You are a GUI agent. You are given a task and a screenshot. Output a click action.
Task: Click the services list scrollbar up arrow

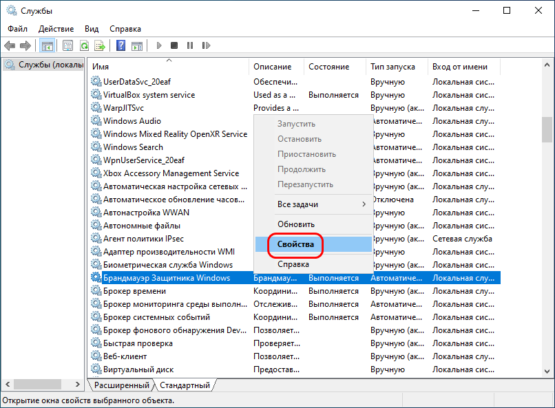(x=547, y=65)
